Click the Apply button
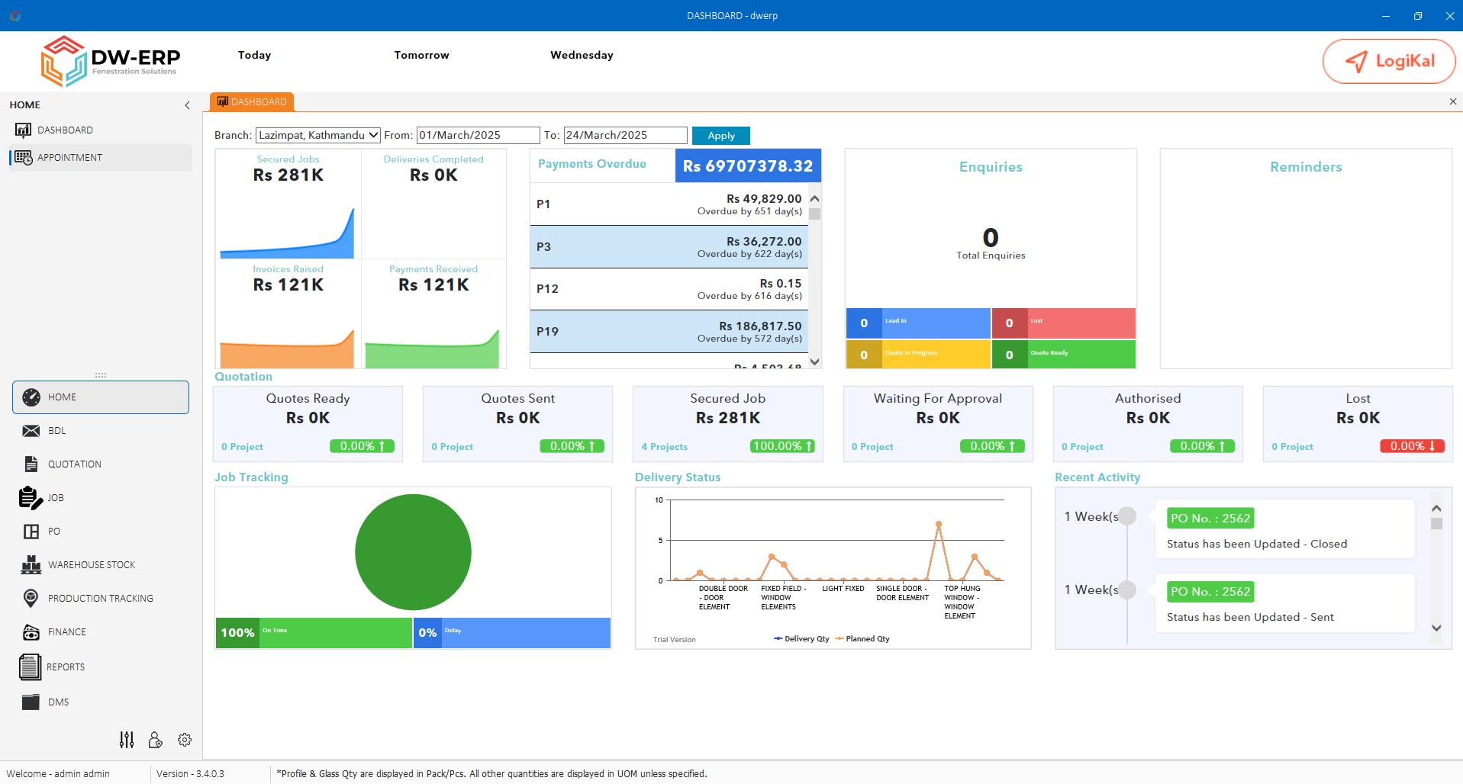 tap(720, 136)
